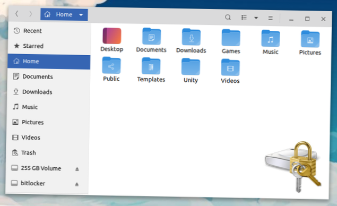Open the Downloads folder in the main pane
Screen dimensions: 337x206
point(191,37)
